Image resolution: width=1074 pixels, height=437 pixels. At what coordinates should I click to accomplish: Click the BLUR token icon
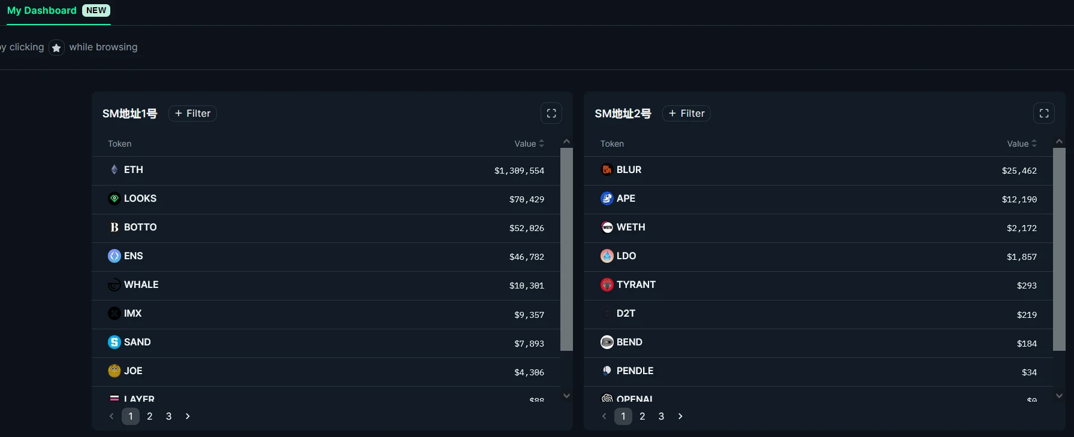(607, 169)
